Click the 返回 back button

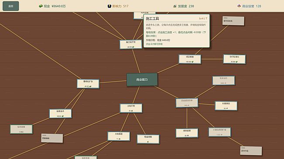point(10,6)
